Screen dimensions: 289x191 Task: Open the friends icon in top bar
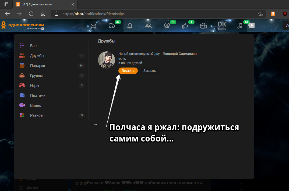[148, 26]
